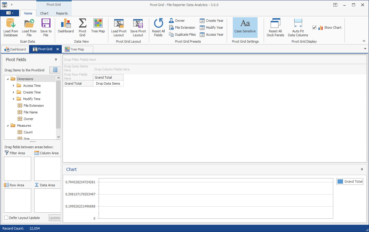Viewport: 369px width, 232px height.
Task: Collapse the Measures folder
Action: point(7,126)
